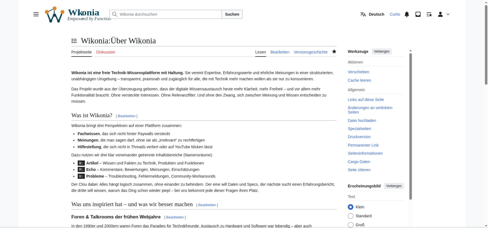
Task: Open the watchlist icon
Action: coord(429,14)
